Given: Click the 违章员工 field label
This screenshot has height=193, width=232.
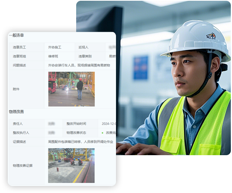Looking at the screenshot, I should [x=19, y=47].
